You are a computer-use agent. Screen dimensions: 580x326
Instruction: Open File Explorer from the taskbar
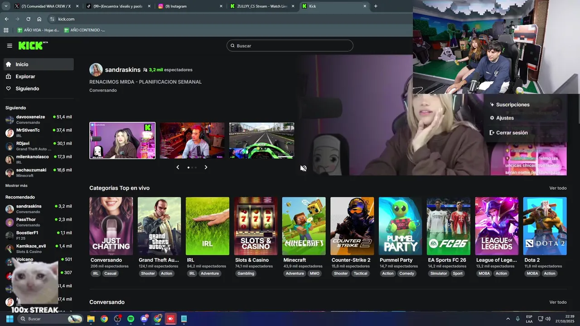[91, 319]
